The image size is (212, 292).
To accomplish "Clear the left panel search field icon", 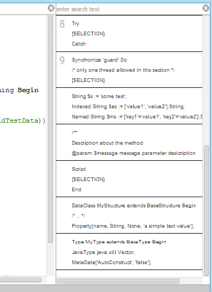I will click(51, 9).
